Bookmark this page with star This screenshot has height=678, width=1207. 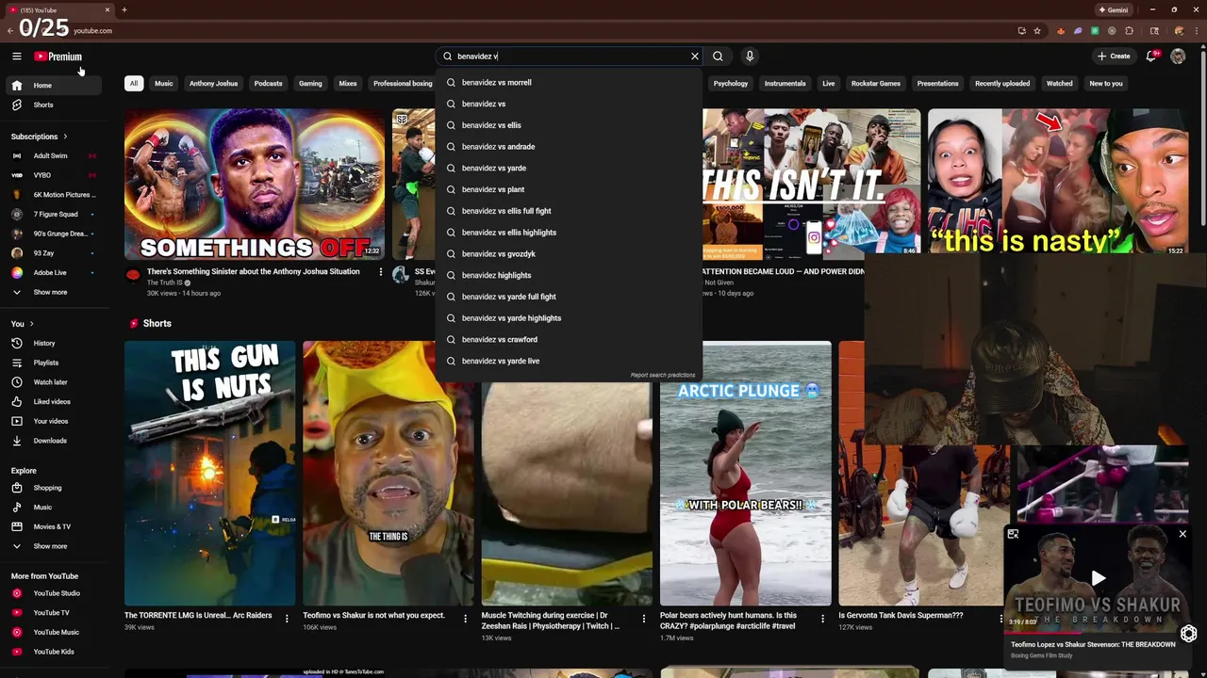pyautogui.click(x=1037, y=30)
